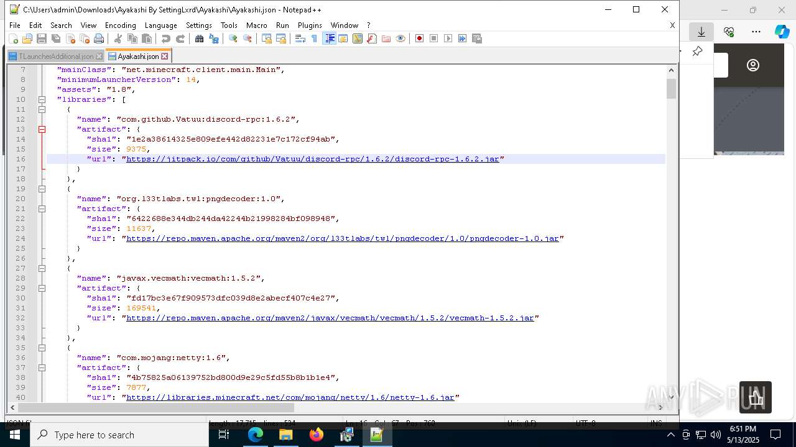Launch Firefox from the taskbar
Viewport: 796px width, 447px height.
tap(317, 435)
